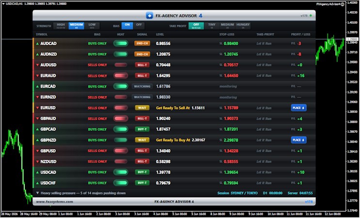This screenshot has height=218, width=360.
Task: Click the EURAUD profit value +16
Action: [x=301, y=76]
